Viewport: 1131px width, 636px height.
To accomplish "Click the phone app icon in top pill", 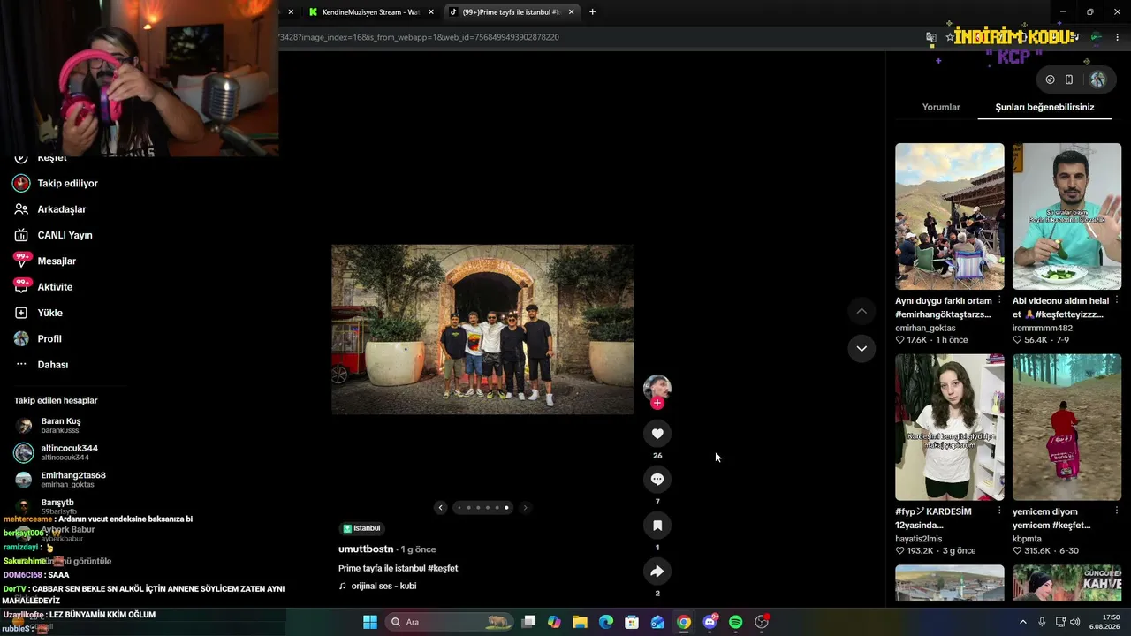I will [1069, 79].
